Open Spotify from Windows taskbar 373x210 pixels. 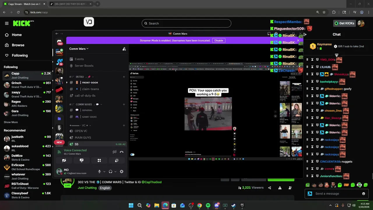click(x=208, y=205)
